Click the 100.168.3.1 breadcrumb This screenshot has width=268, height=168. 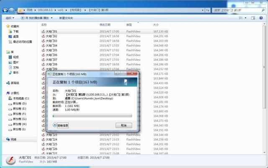45,10
